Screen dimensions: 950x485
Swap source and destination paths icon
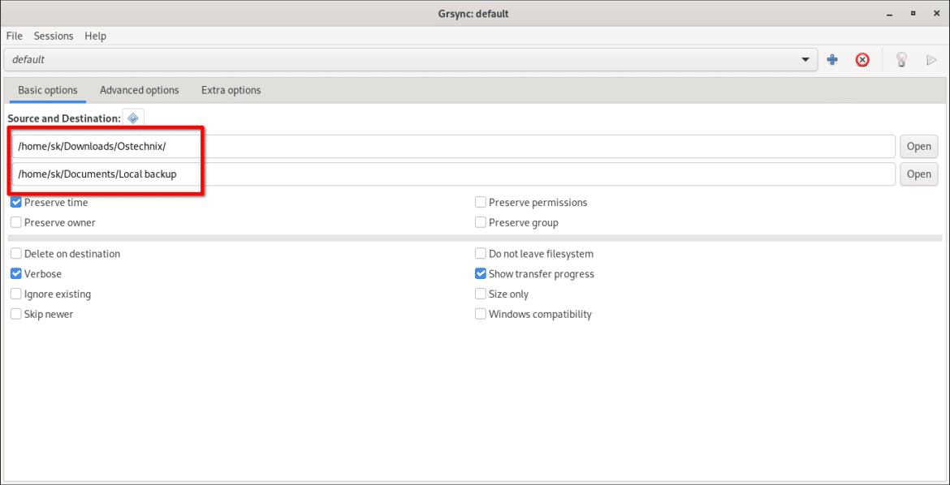[x=132, y=118]
